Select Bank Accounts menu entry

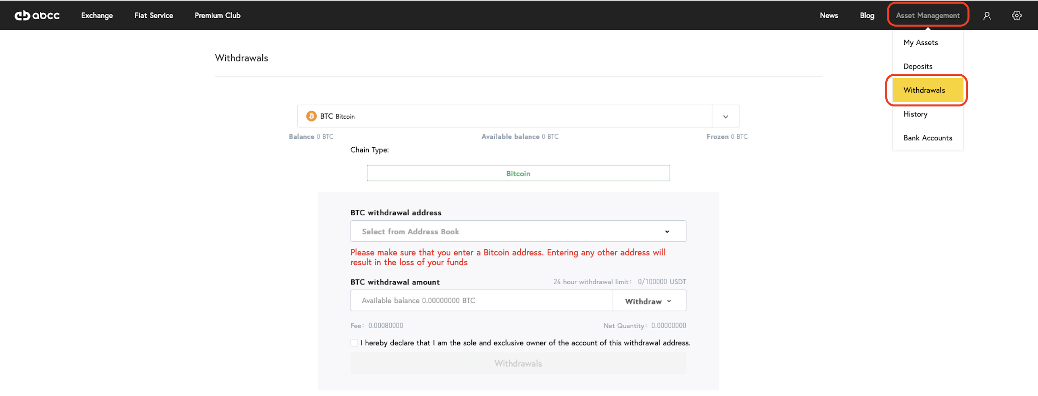pos(927,138)
